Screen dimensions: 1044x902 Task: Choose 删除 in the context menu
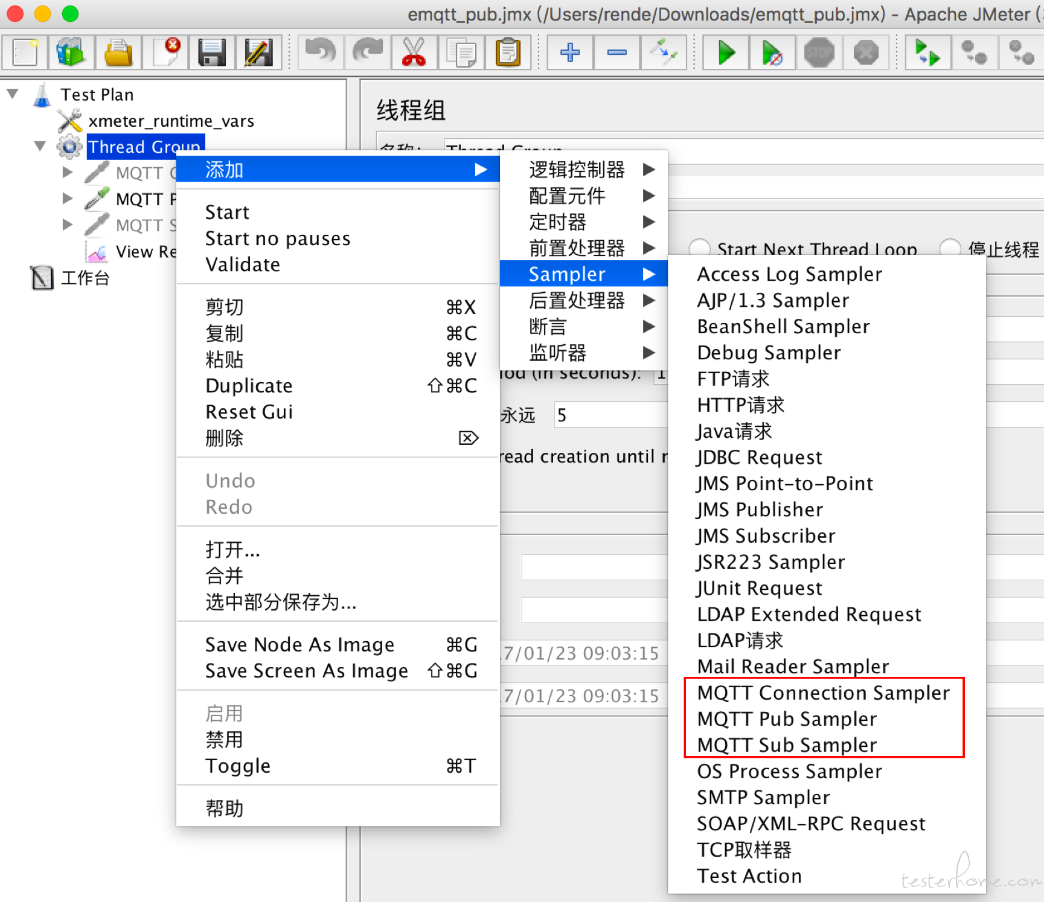point(338,438)
